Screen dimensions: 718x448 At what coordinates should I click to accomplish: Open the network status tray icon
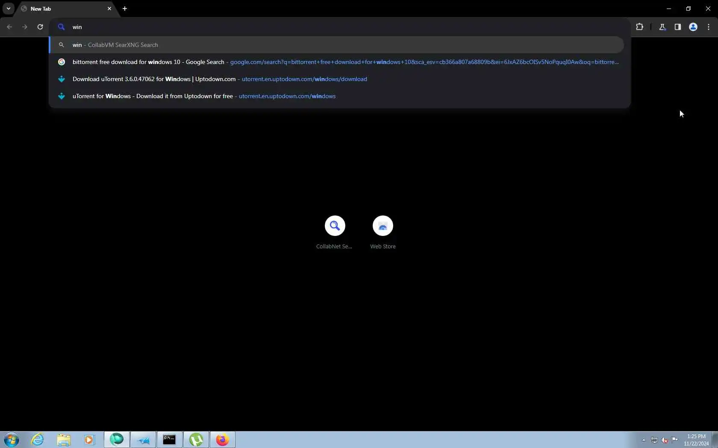click(x=654, y=440)
